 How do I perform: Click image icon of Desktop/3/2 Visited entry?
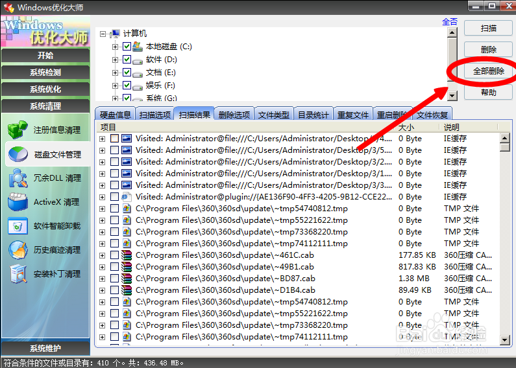point(127,162)
